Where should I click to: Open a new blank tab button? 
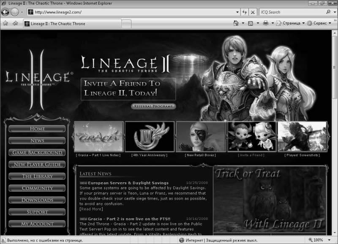(126, 24)
